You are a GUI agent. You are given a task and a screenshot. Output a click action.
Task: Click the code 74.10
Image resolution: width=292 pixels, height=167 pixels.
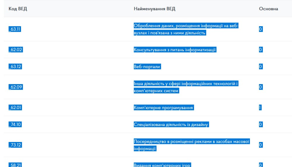click(15, 125)
